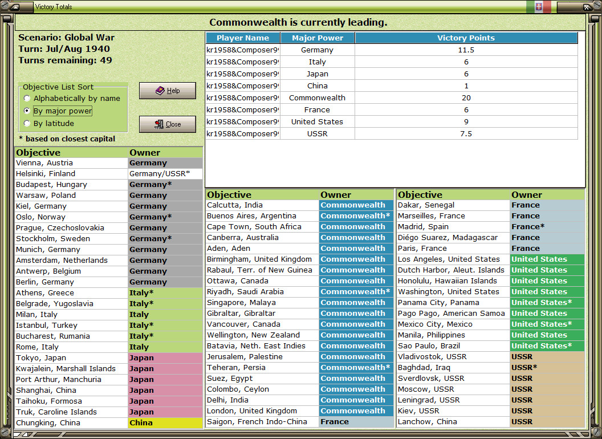This screenshot has width=602, height=439.
Task: Select Warsaw, Poland objective
Action: click(71, 195)
